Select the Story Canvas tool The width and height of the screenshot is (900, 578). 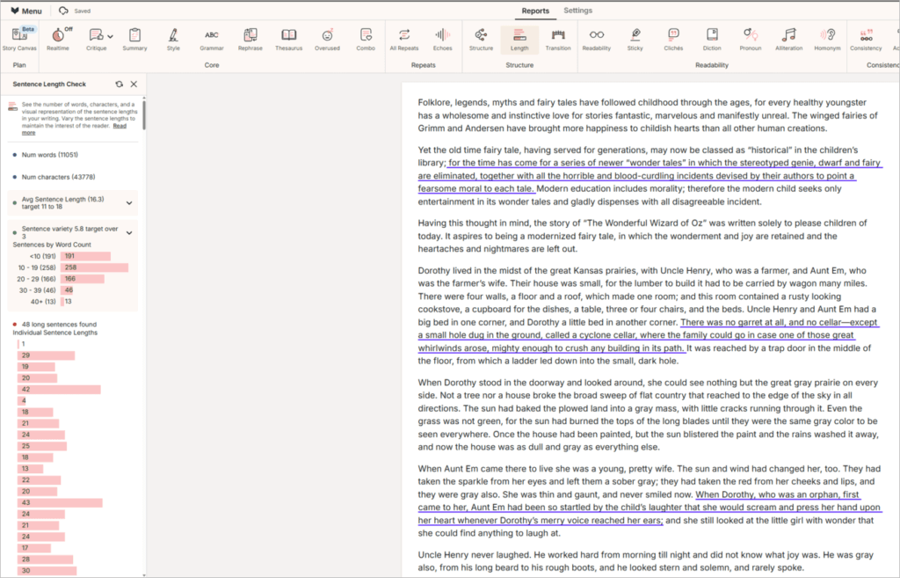coord(19,40)
